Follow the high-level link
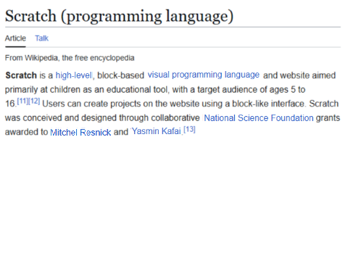The height and width of the screenshot is (261, 348). (74, 75)
